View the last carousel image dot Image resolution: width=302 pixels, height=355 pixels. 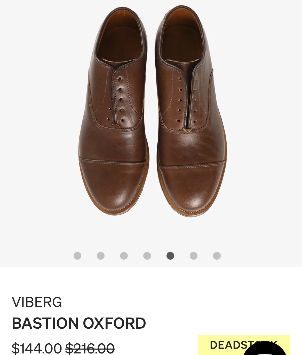pos(217,256)
